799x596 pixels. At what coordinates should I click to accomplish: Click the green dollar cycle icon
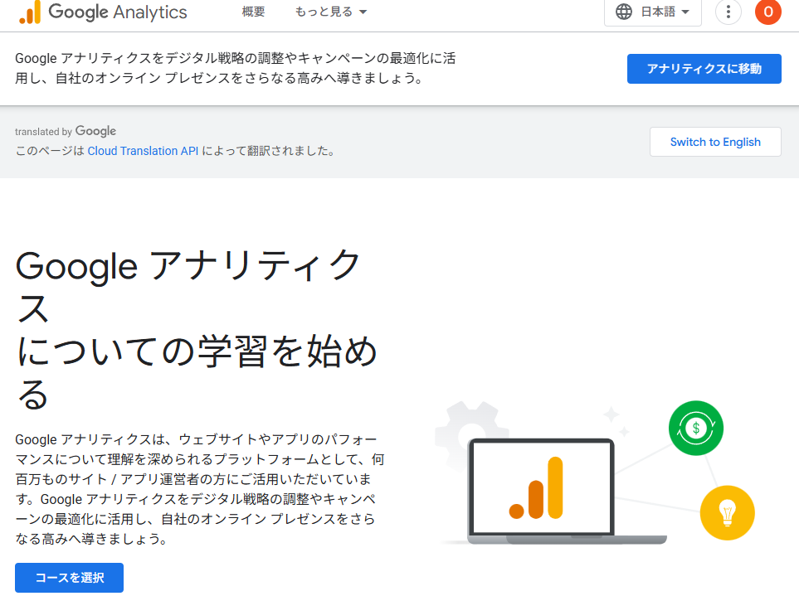coord(696,428)
